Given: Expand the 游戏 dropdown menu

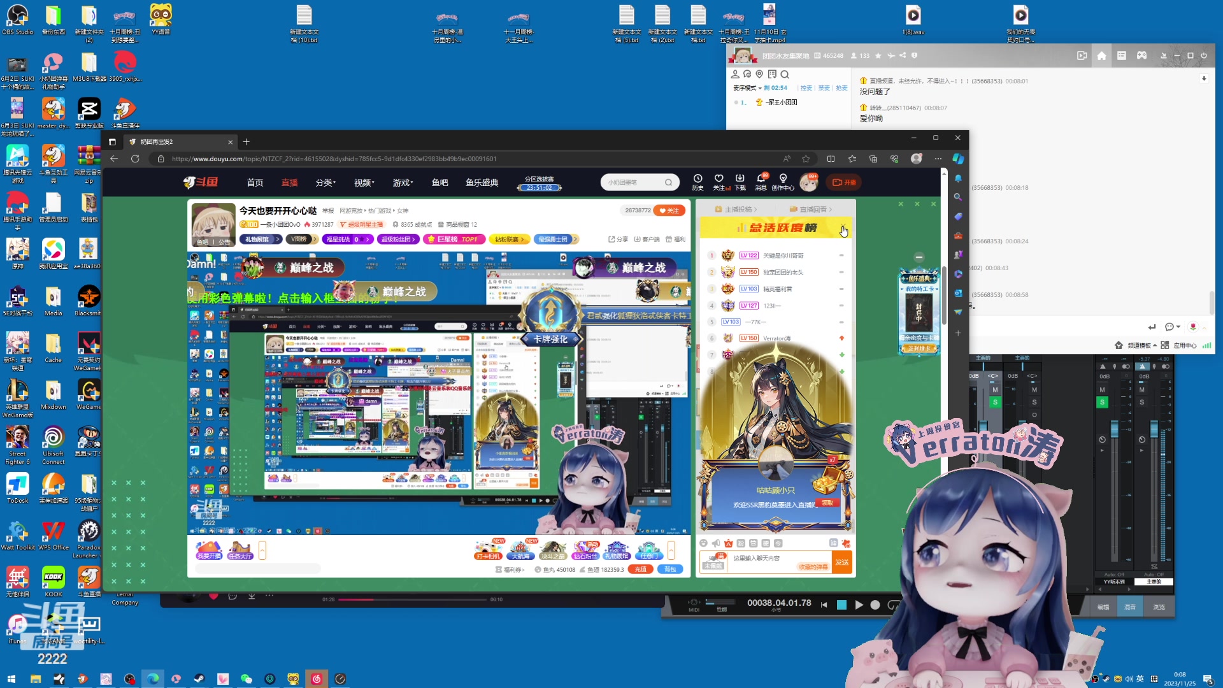Looking at the screenshot, I should pyautogui.click(x=403, y=183).
